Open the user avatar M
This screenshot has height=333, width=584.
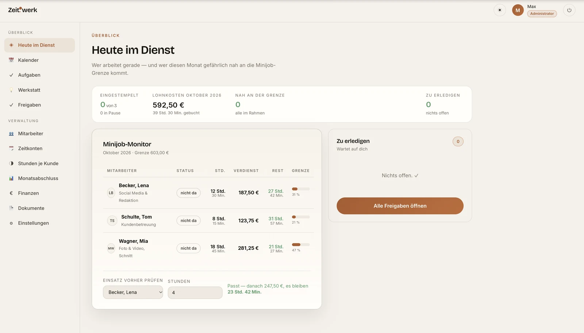518,10
